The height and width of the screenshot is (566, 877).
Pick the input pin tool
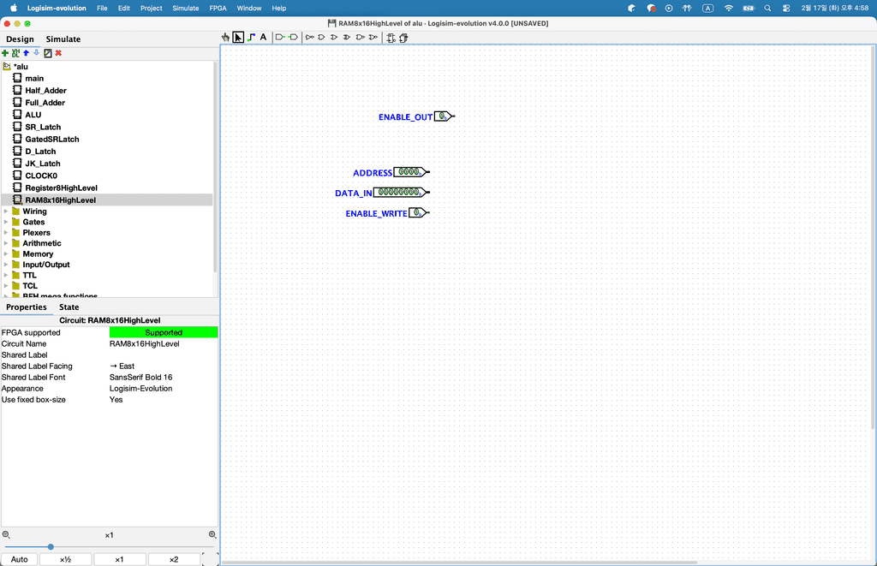280,38
